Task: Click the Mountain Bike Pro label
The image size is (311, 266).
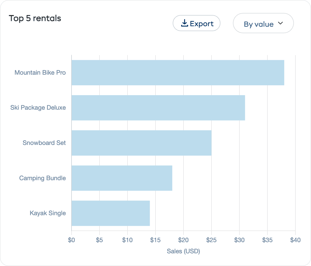Action: [40, 73]
